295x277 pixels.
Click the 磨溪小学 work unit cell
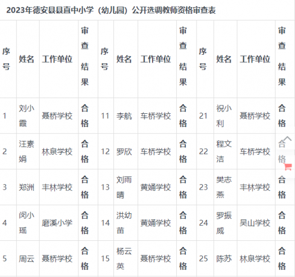point(57,223)
